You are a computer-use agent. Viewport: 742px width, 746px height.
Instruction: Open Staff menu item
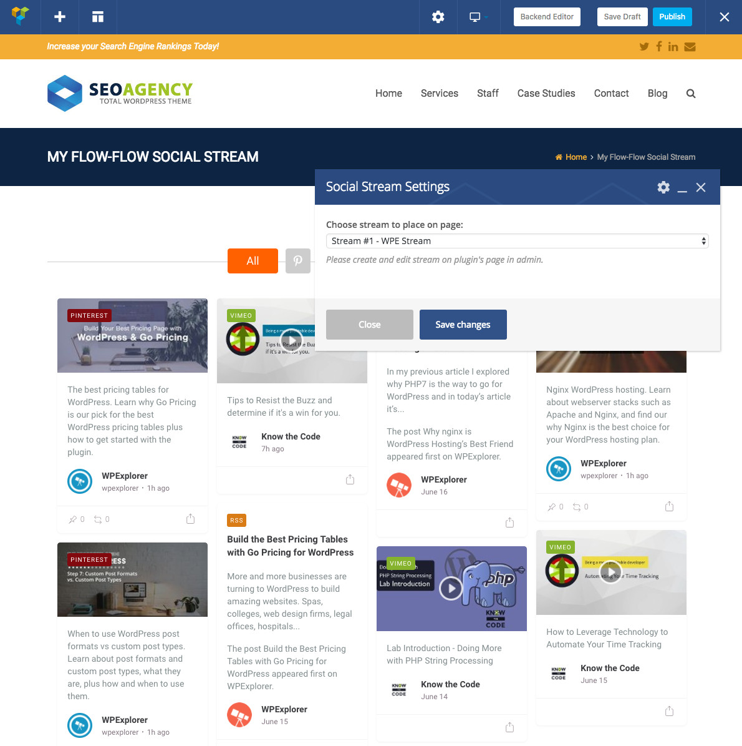(488, 93)
